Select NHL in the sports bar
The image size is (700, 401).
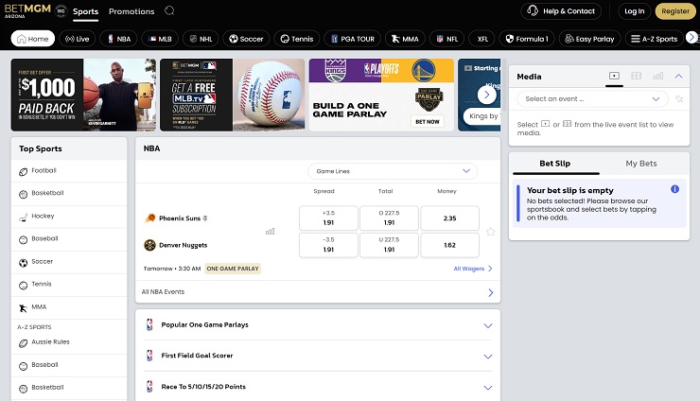click(201, 39)
